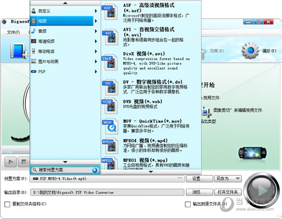Image resolution: width=282 pixels, height=219 pixels.
Task: Expand the 高清视频 submenu arrow
Action: [96, 41]
